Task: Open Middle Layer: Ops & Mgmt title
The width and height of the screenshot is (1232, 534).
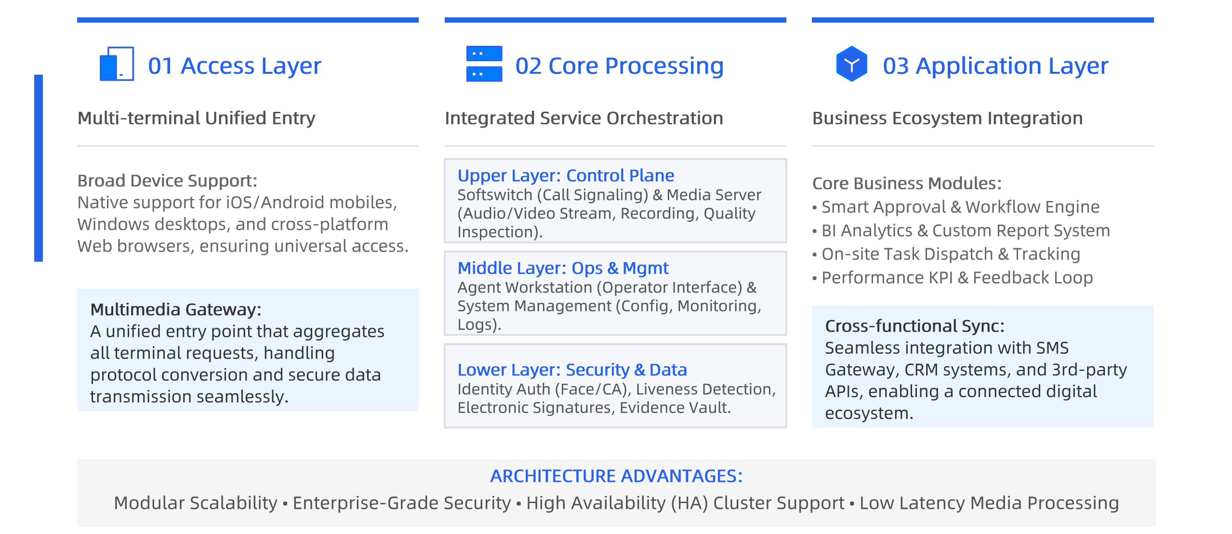Action: (563, 268)
